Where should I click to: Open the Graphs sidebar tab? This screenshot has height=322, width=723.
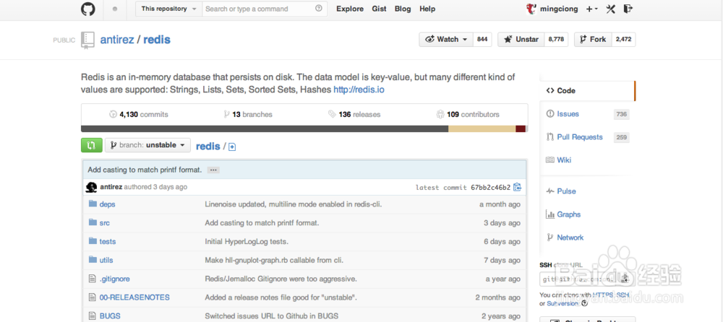pyautogui.click(x=586, y=214)
